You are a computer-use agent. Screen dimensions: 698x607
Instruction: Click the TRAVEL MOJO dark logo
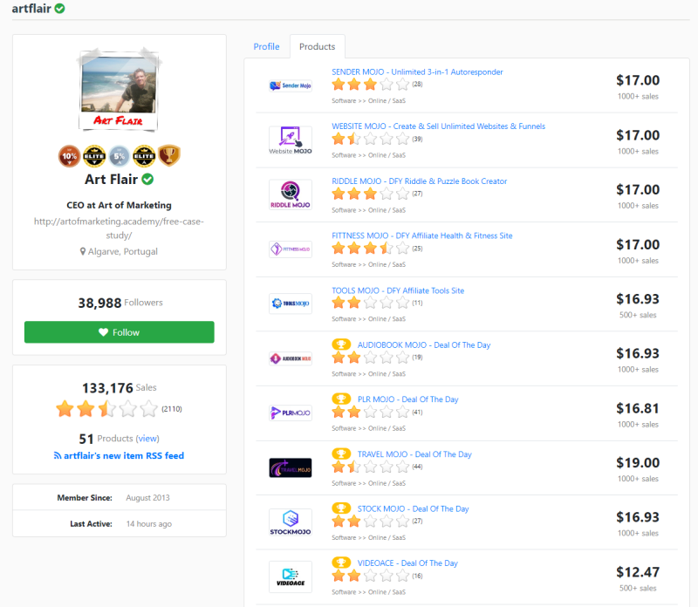click(291, 467)
